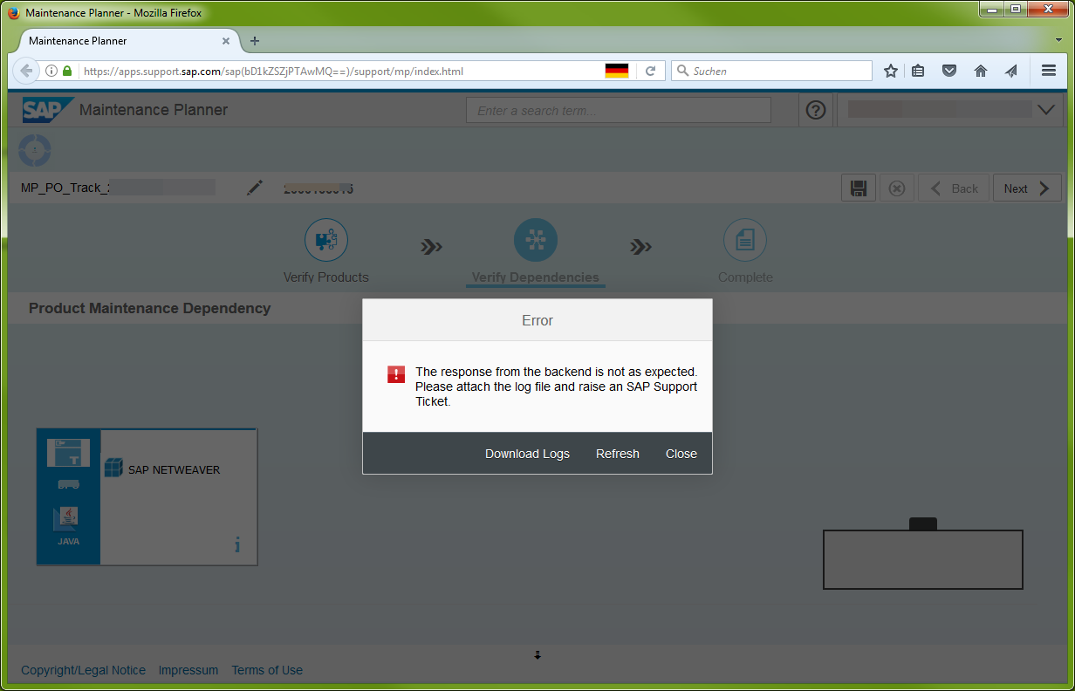Open SAP NETWEAVER info icon
Screen dimensions: 1075x691
click(236, 545)
